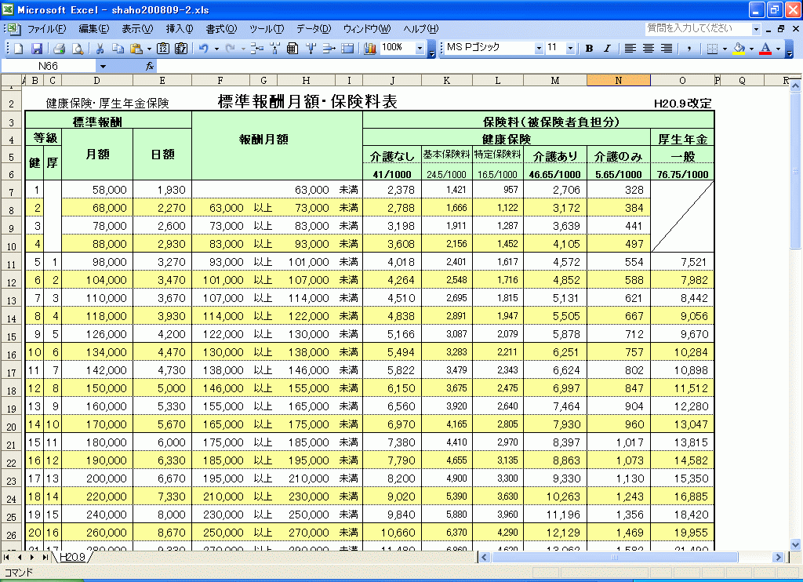This screenshot has width=803, height=582.
Task: Open the ツール(T) menu
Action: (x=267, y=29)
